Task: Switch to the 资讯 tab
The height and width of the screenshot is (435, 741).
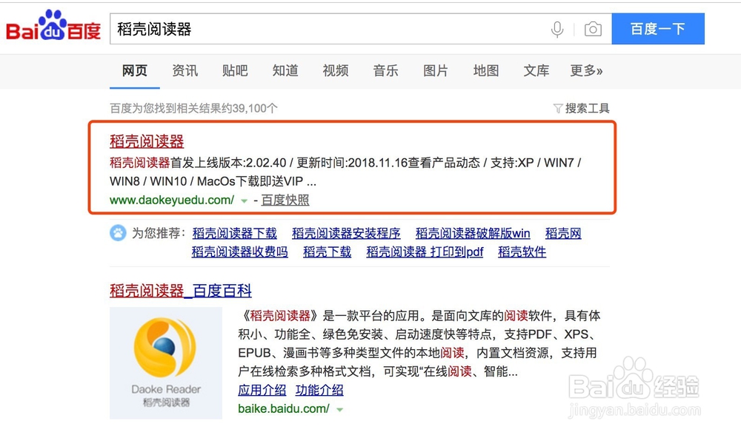Action: coord(185,71)
